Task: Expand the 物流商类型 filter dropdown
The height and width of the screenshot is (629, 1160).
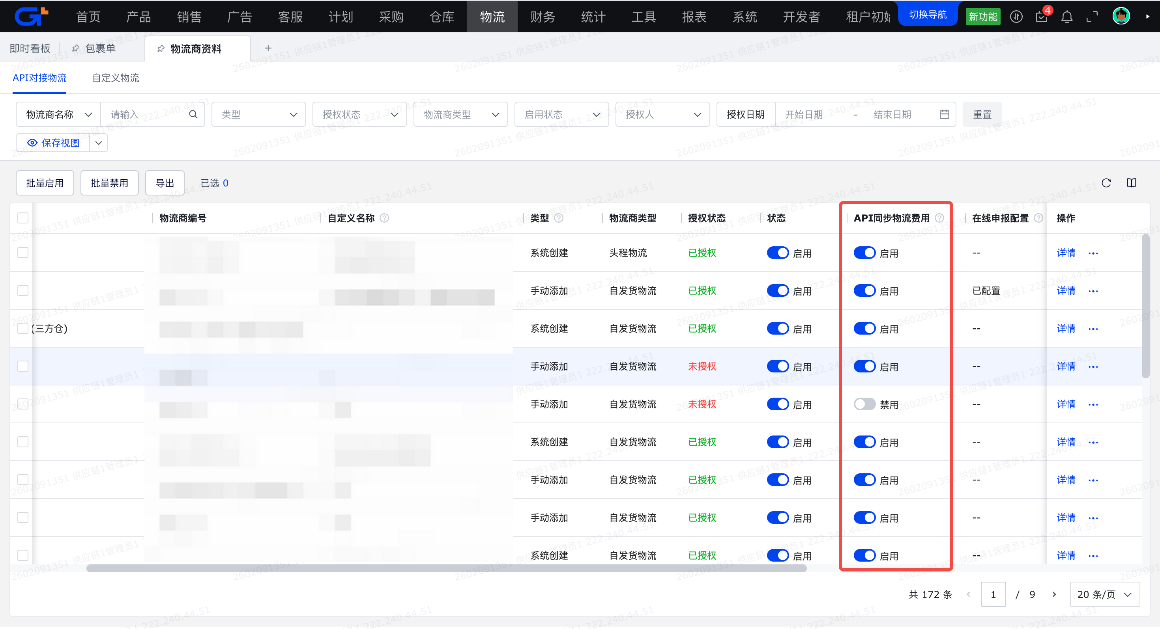Action: (460, 114)
